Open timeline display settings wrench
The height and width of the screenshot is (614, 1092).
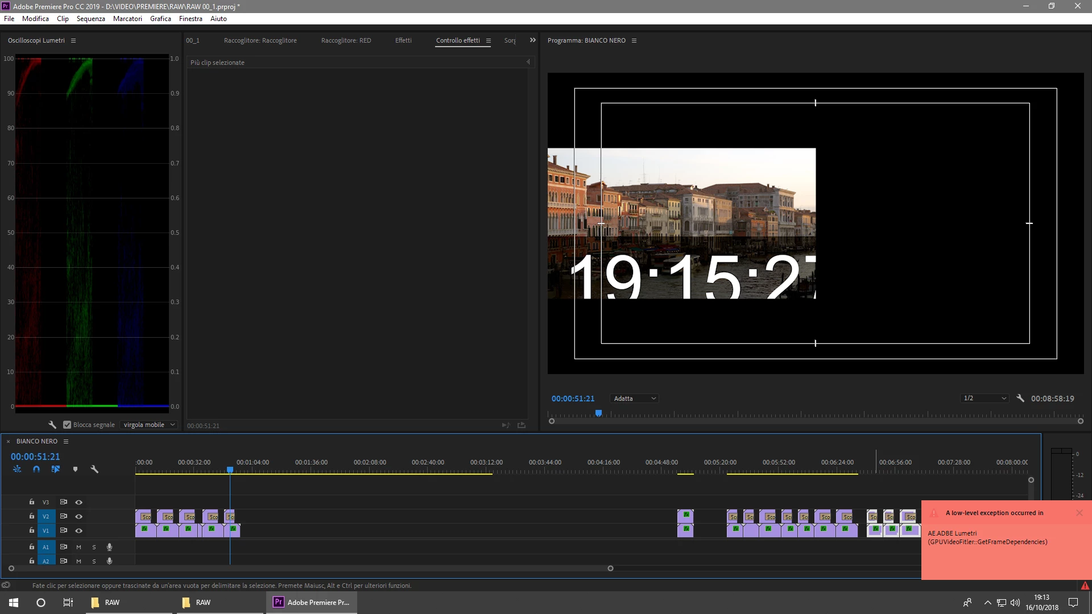coord(94,470)
